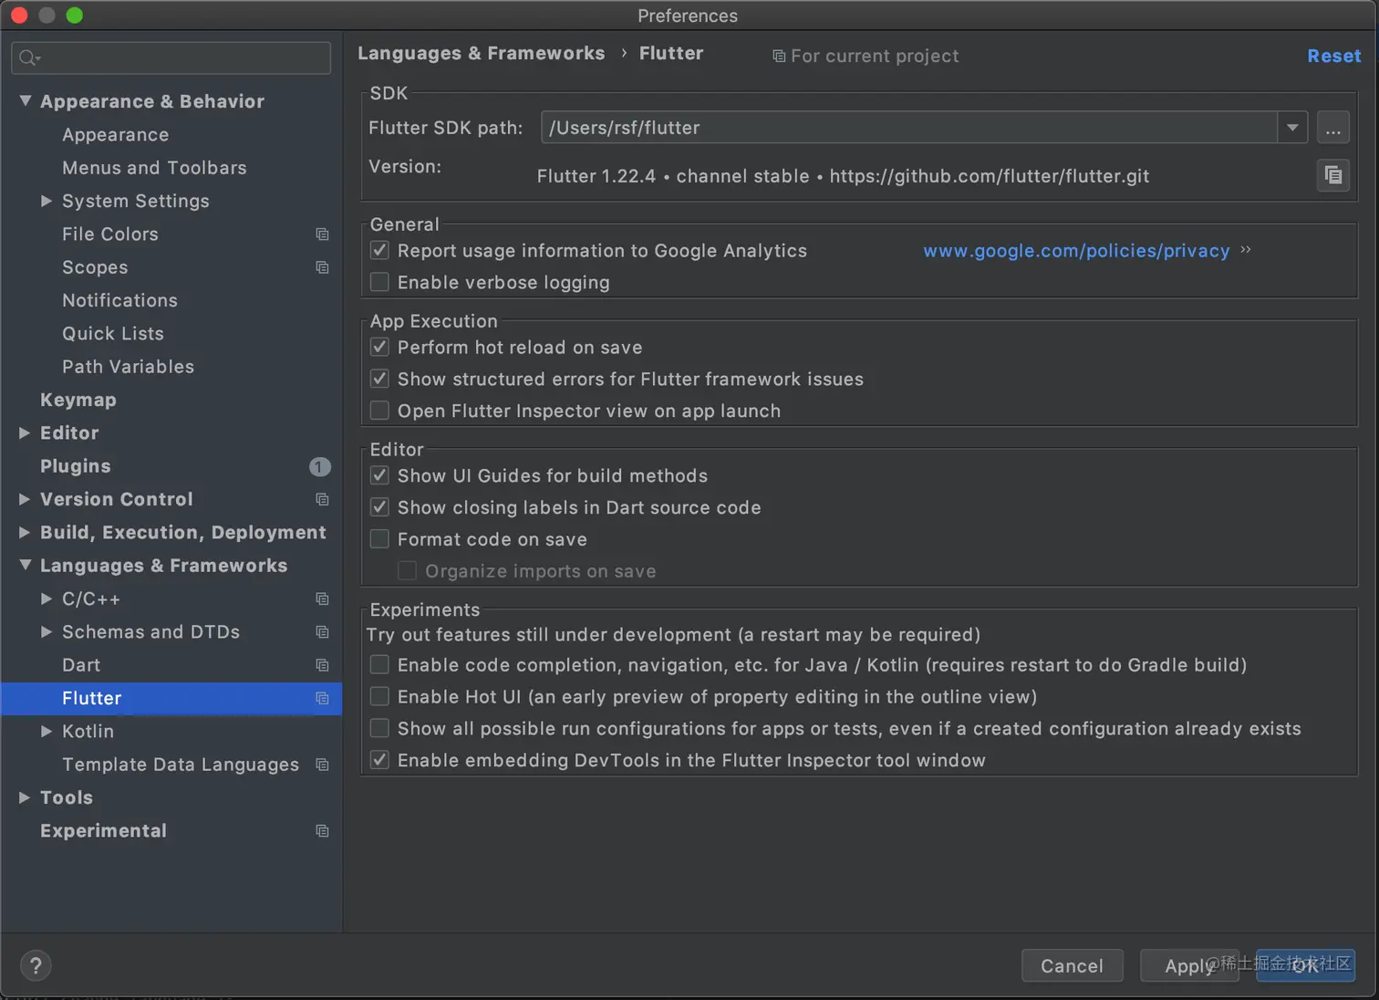Toggle Report usage information to Google Analytics
The height and width of the screenshot is (1000, 1379).
(x=380, y=250)
